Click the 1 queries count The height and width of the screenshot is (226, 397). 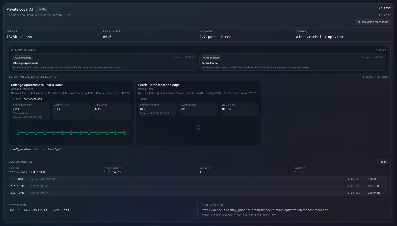384,15
